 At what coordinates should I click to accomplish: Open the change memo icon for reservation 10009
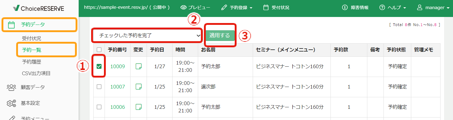click(x=139, y=66)
